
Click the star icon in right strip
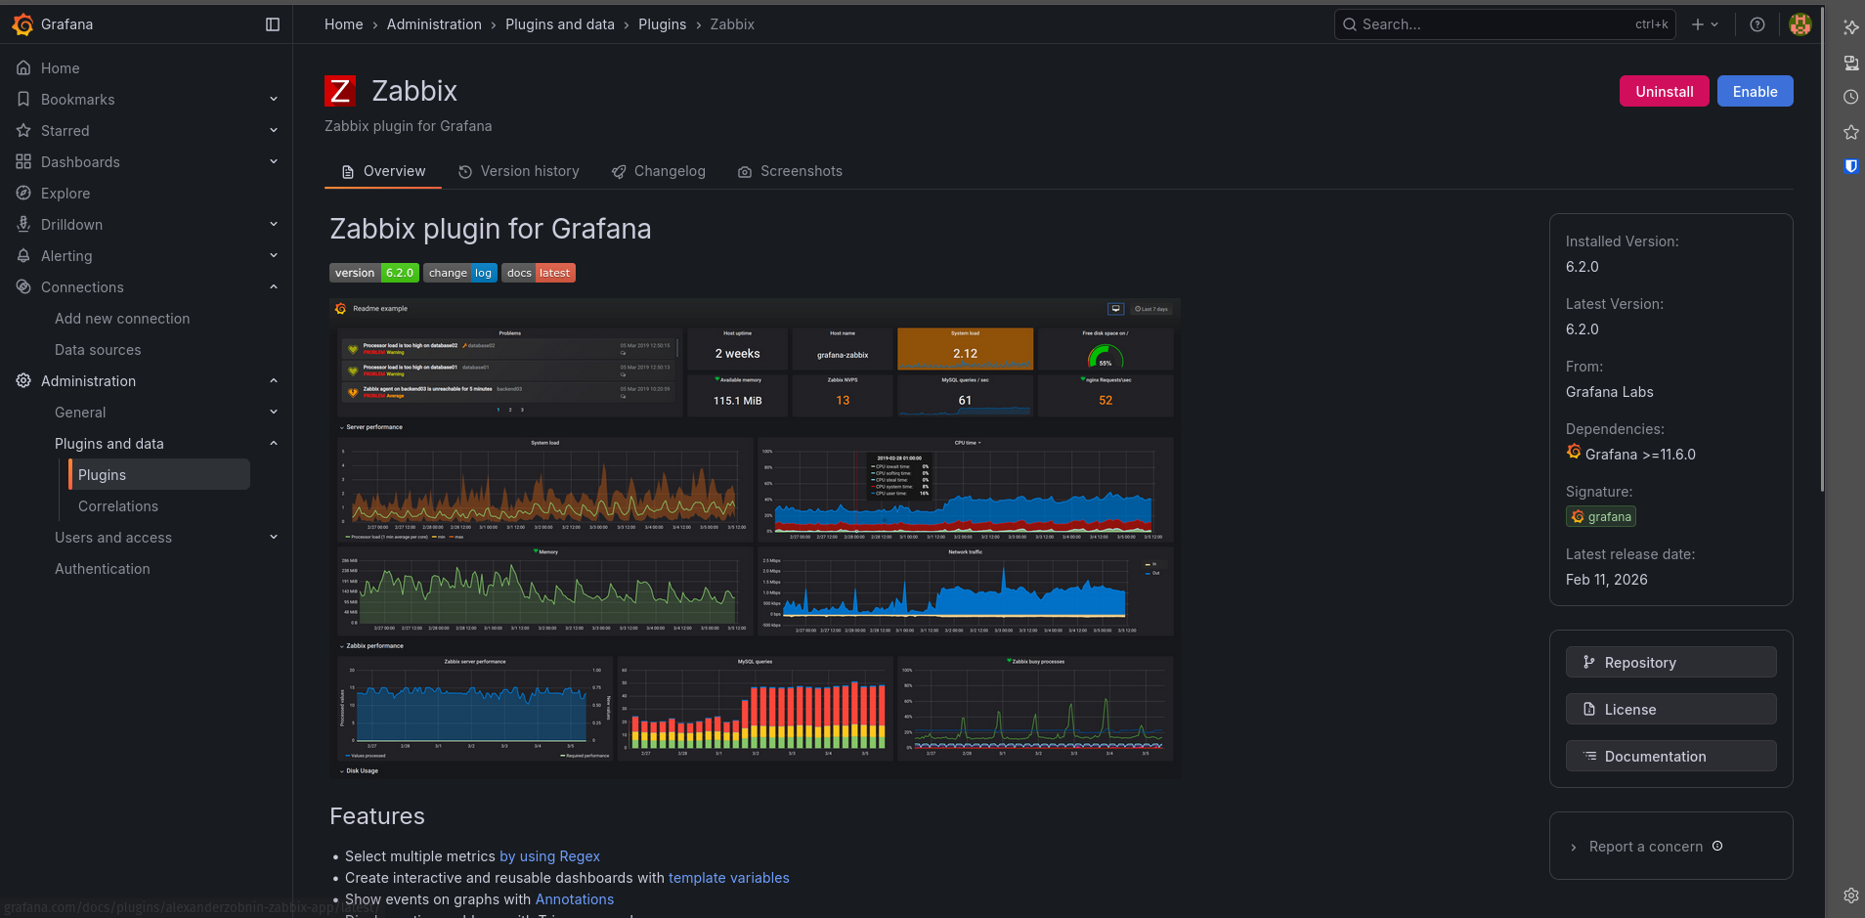tap(1850, 132)
